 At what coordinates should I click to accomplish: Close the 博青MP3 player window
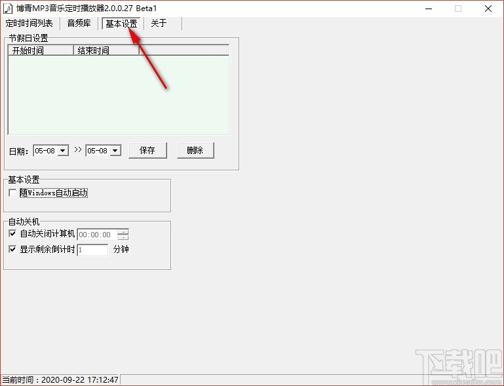point(488,9)
